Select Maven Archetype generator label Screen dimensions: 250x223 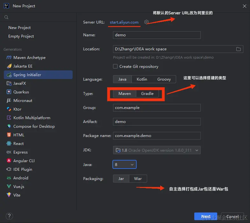coord(30,57)
